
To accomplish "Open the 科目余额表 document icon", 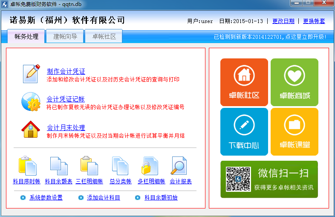I will pos(58,165).
